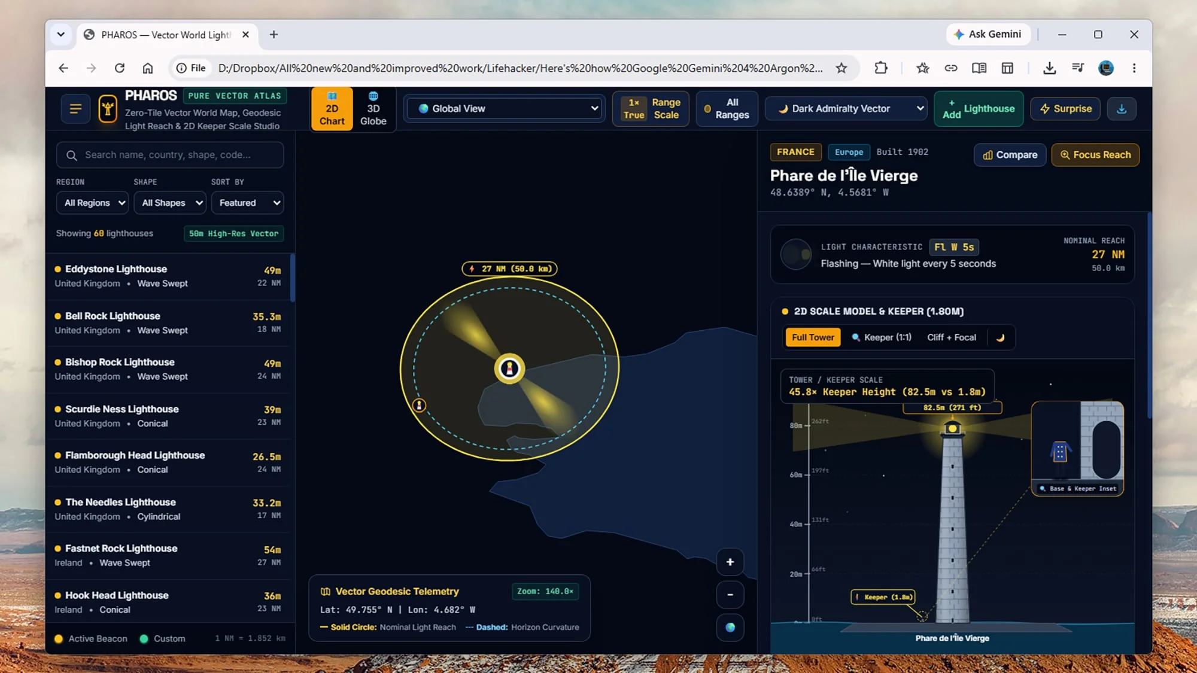
Task: Switch to the 3D Globe view
Action: 373,109
